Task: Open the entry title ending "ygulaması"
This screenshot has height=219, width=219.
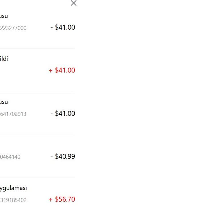Action: [x=13, y=188]
